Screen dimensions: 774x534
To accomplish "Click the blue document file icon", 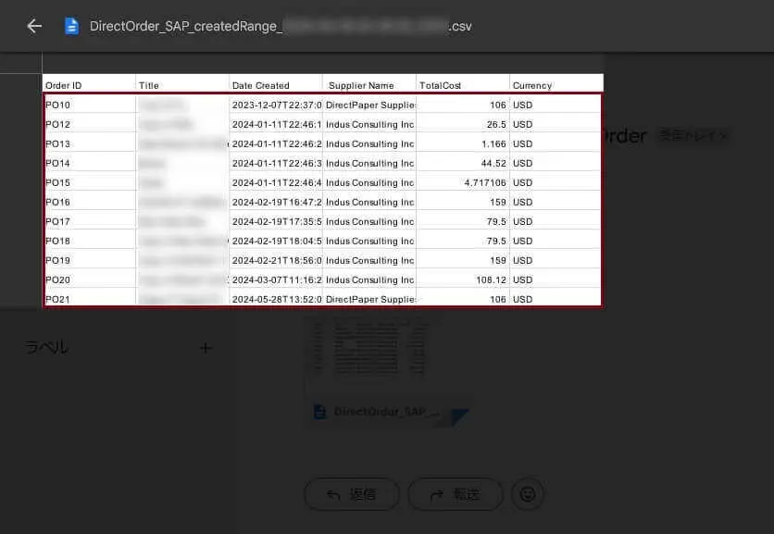I will coord(71,26).
